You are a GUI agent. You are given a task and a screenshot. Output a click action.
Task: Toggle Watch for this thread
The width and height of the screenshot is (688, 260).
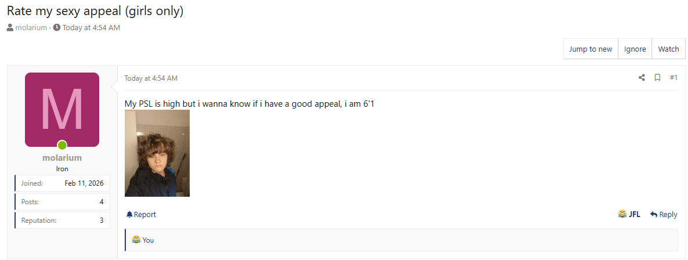668,49
